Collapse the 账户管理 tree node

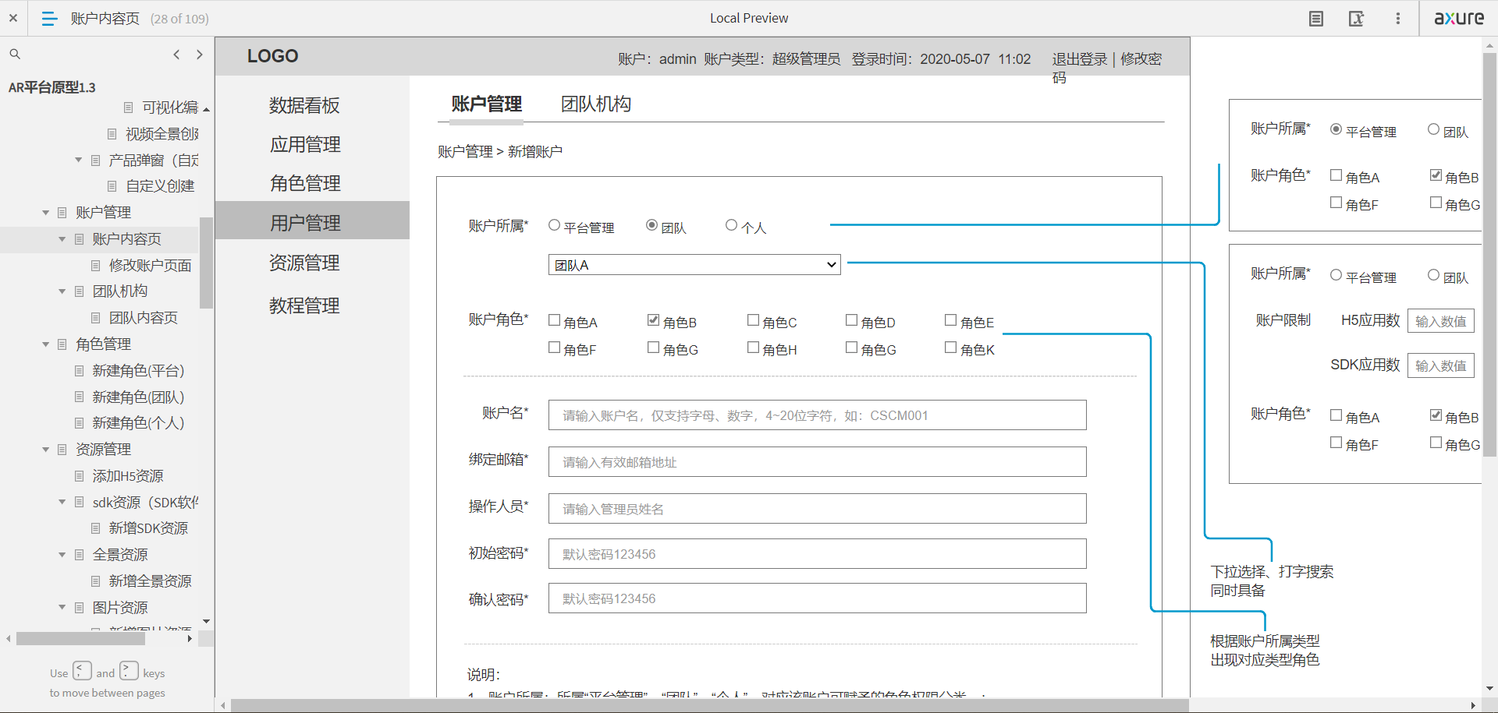(45, 212)
